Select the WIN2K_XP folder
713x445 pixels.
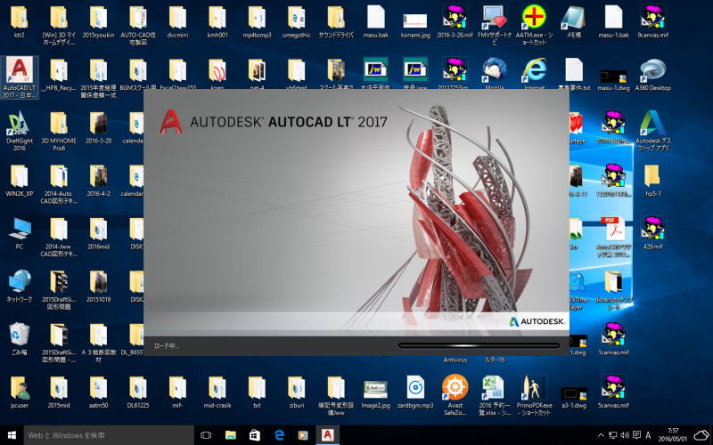click(x=19, y=181)
